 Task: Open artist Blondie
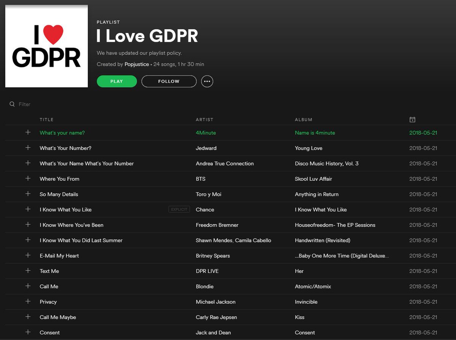[204, 286]
